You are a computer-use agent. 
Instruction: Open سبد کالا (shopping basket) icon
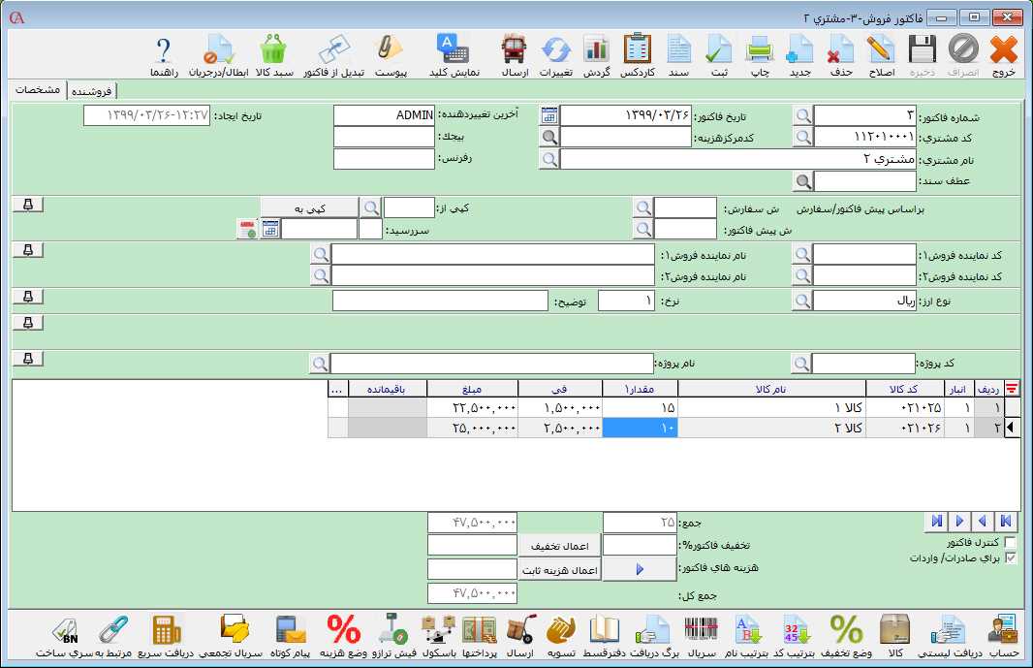[x=273, y=54]
